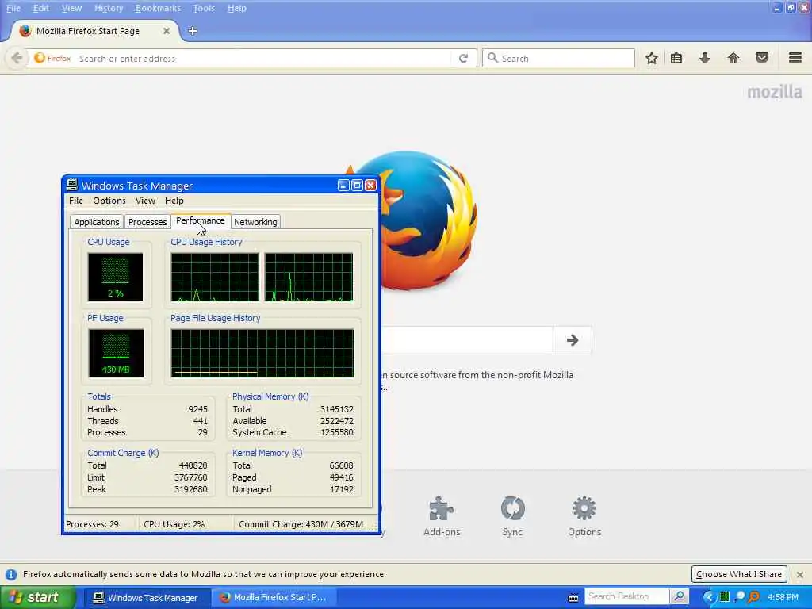Click the Firefox identity icon in address bar
The width and height of the screenshot is (812, 609).
(x=52, y=58)
